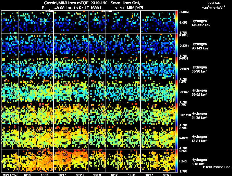Open the 149-227 keV panel at 192T17:59
The height and width of the screenshot is (176, 232).
coord(10,22)
